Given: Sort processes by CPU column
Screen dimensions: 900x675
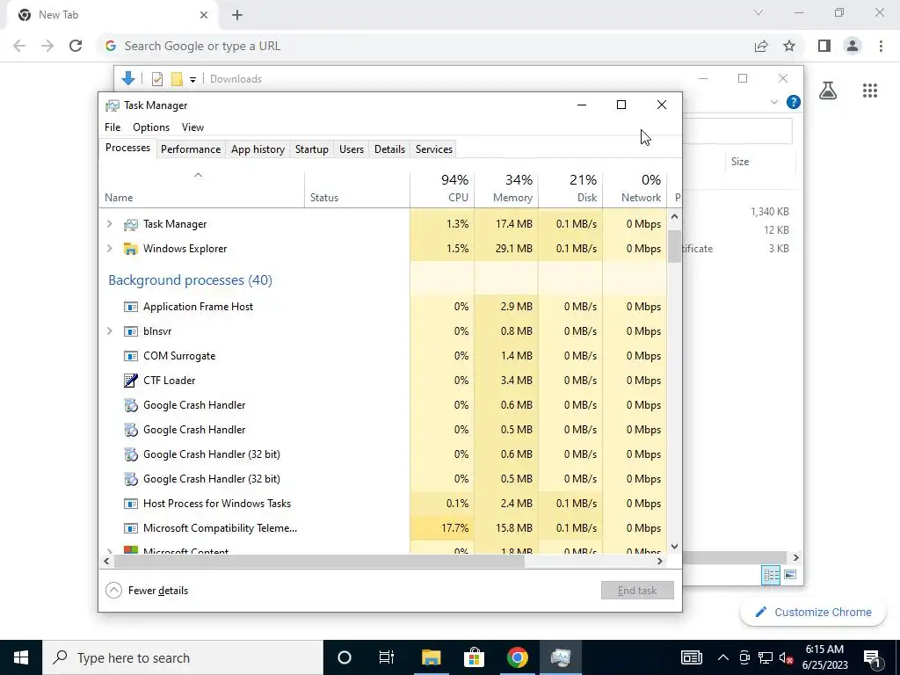Looking at the screenshot, I should pos(443,188).
